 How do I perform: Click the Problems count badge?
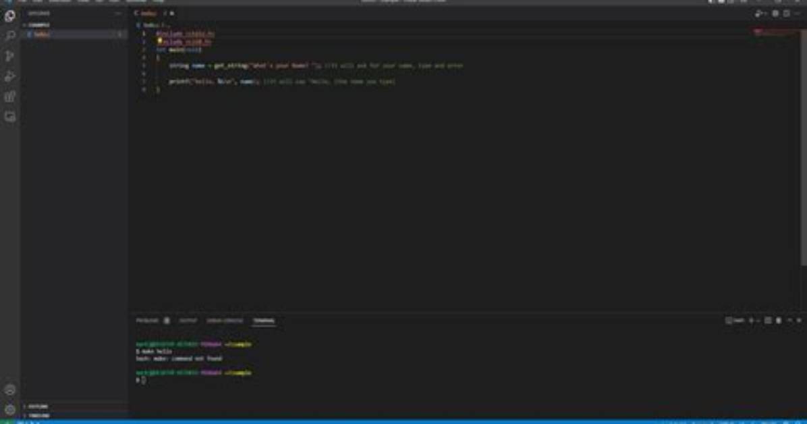point(166,321)
